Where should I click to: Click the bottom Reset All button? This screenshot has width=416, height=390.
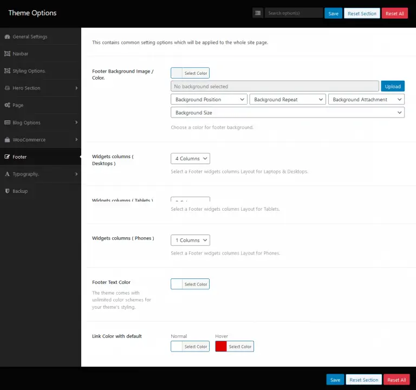point(396,380)
